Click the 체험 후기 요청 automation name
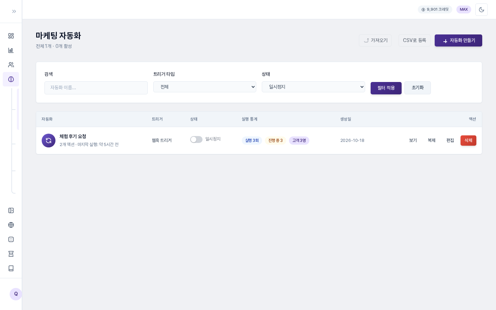The height and width of the screenshot is (310, 496). 73,136
